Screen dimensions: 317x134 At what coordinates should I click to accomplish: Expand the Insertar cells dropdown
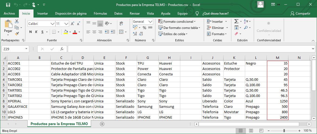tap(226, 22)
